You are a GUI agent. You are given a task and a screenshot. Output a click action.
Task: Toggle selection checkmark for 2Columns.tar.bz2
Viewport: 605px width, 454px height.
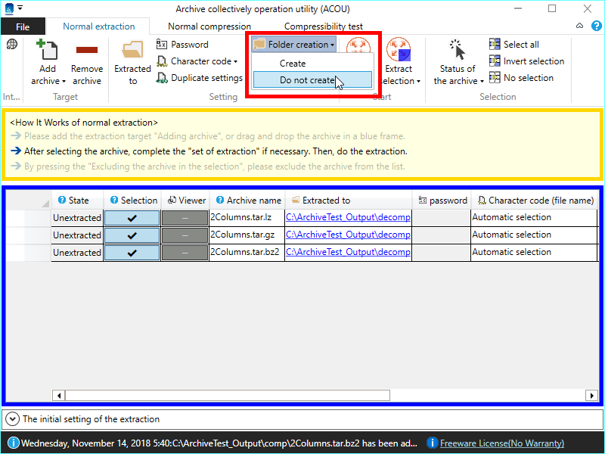(x=132, y=253)
